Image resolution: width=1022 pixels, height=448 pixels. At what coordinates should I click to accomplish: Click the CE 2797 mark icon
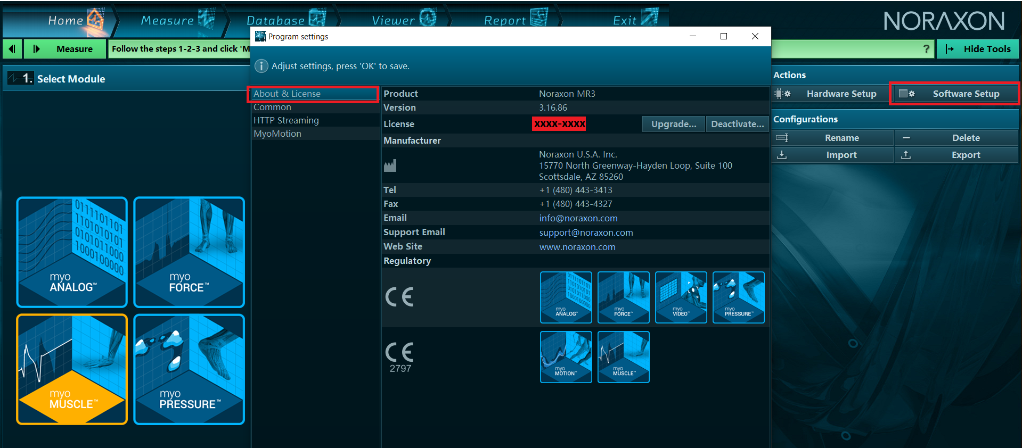click(399, 357)
